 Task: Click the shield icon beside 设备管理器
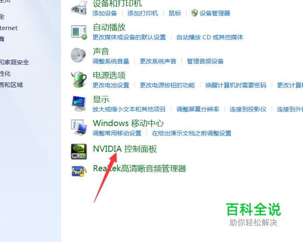194,13
